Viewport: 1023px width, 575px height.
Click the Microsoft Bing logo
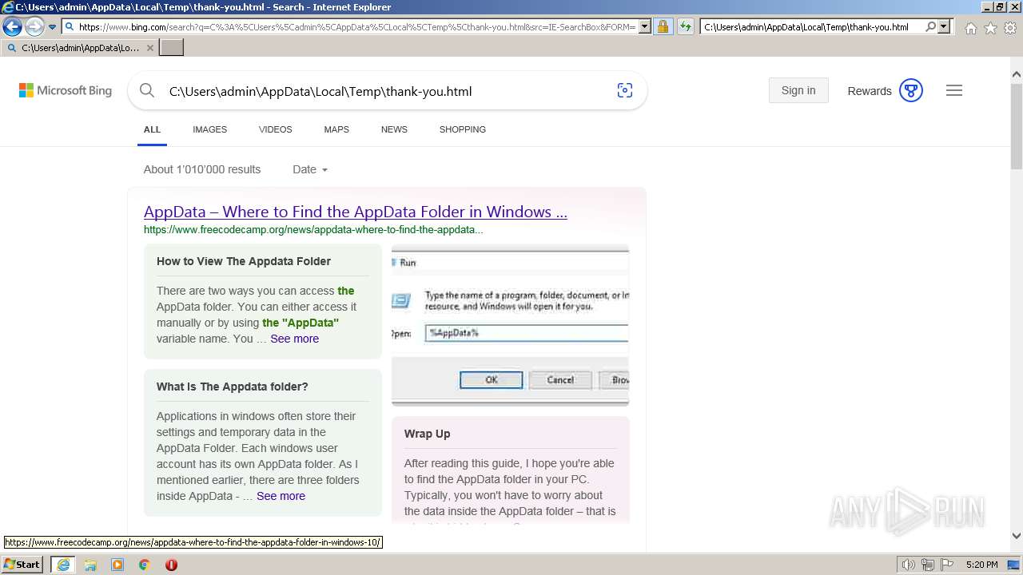click(66, 90)
